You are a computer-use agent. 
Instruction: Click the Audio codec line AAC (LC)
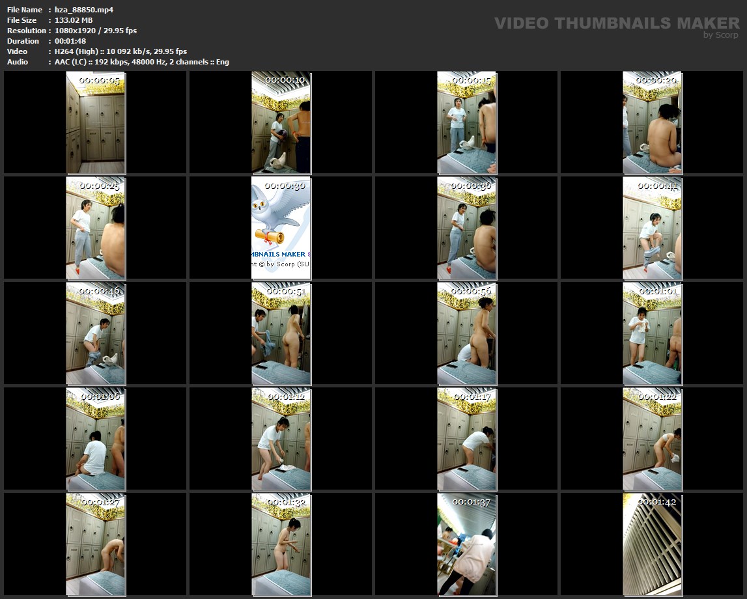[x=141, y=62]
